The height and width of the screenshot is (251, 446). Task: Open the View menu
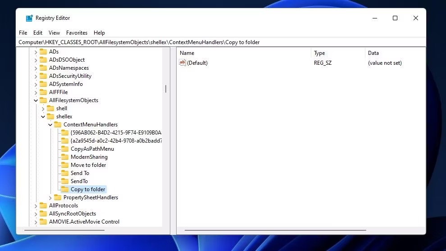(54, 33)
